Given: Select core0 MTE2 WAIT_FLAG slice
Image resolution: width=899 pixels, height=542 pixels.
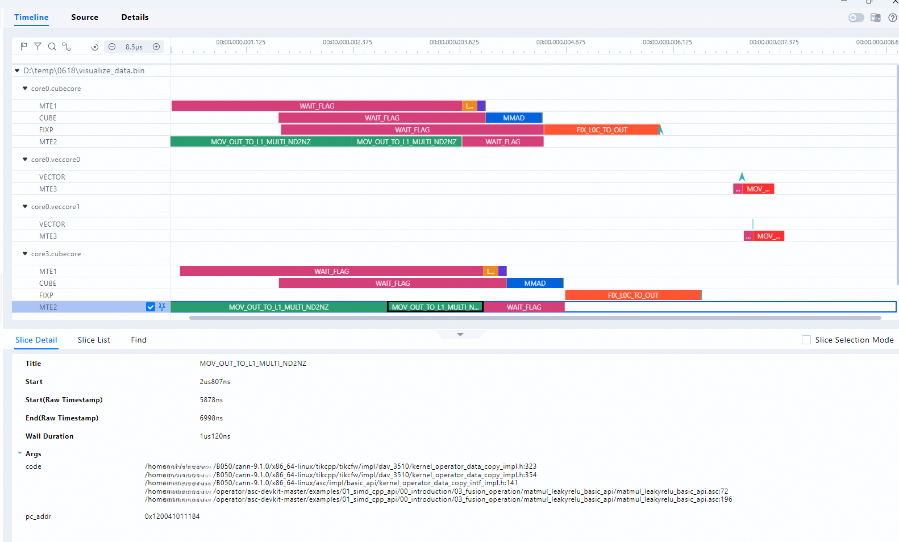Looking at the screenshot, I should click(x=503, y=141).
